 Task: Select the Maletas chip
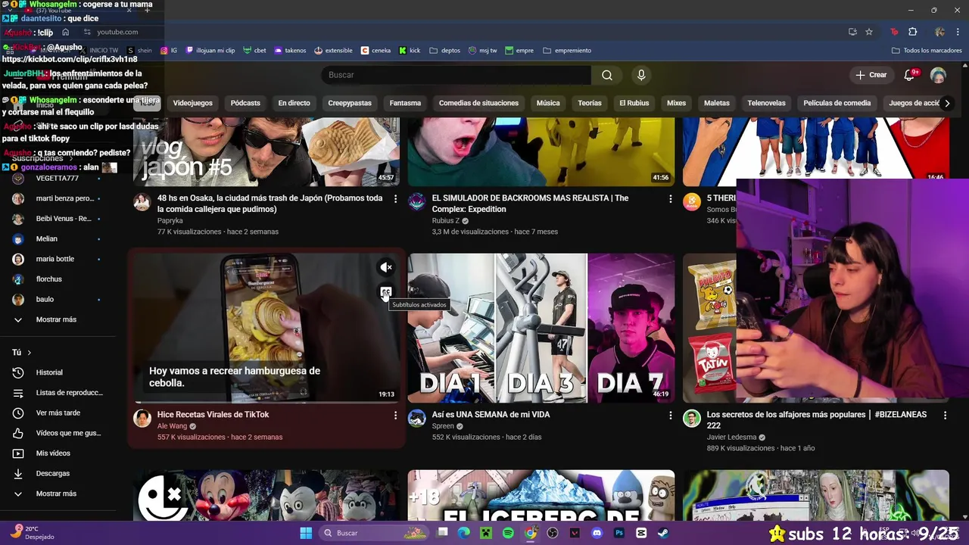717,103
